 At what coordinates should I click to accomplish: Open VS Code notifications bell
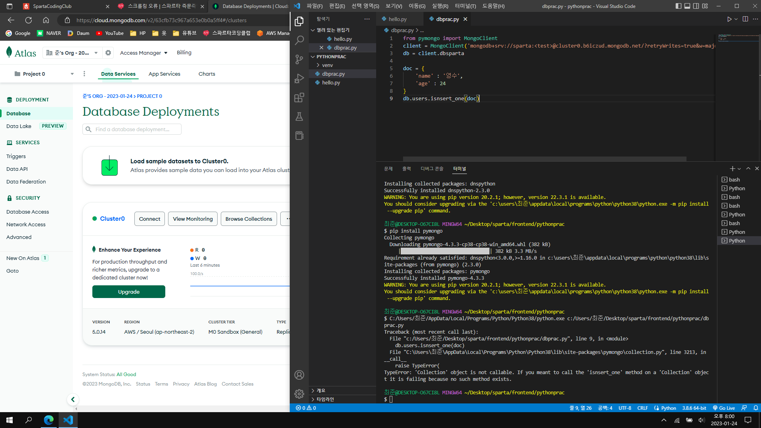pos(756,408)
